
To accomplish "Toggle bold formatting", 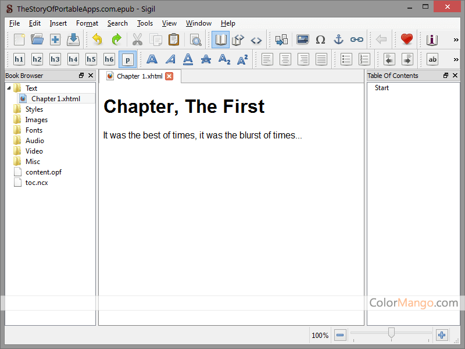I will (151, 59).
